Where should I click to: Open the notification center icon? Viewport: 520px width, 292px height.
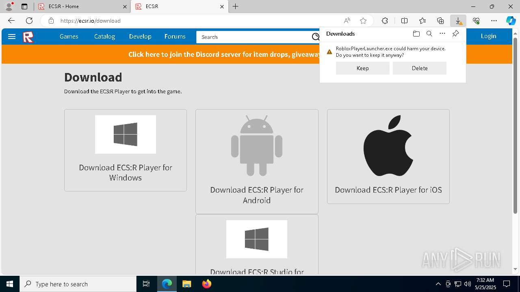coord(507,284)
